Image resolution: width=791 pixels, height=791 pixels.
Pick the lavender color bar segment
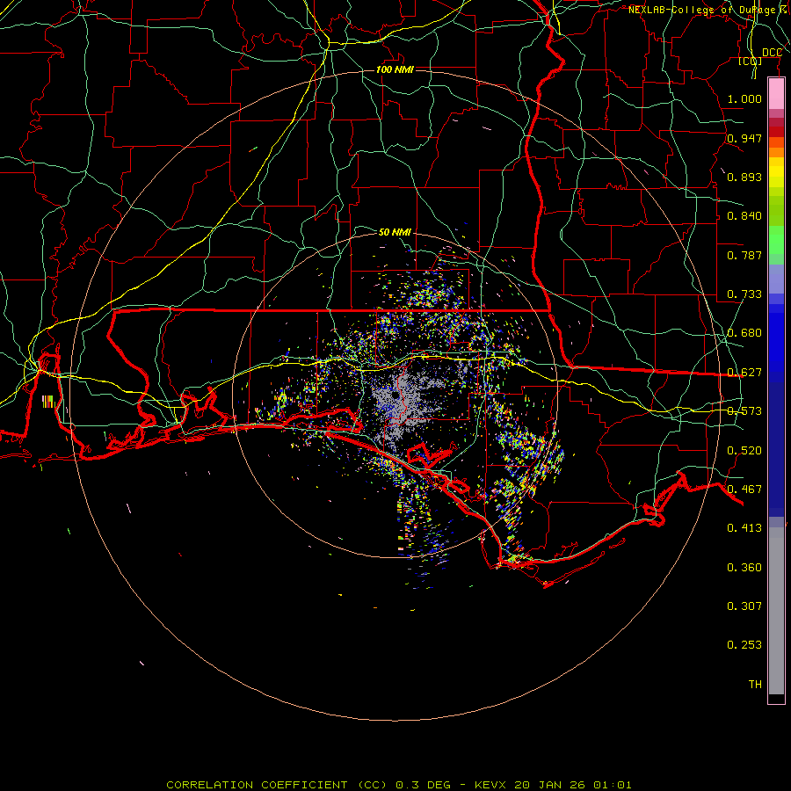(776, 279)
